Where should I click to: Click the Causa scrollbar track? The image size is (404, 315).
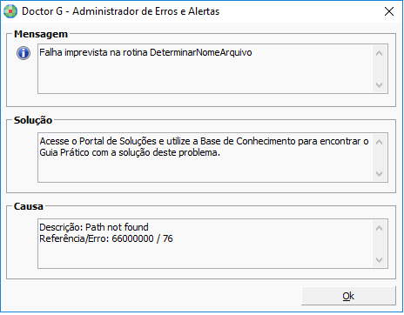pyautogui.click(x=380, y=244)
